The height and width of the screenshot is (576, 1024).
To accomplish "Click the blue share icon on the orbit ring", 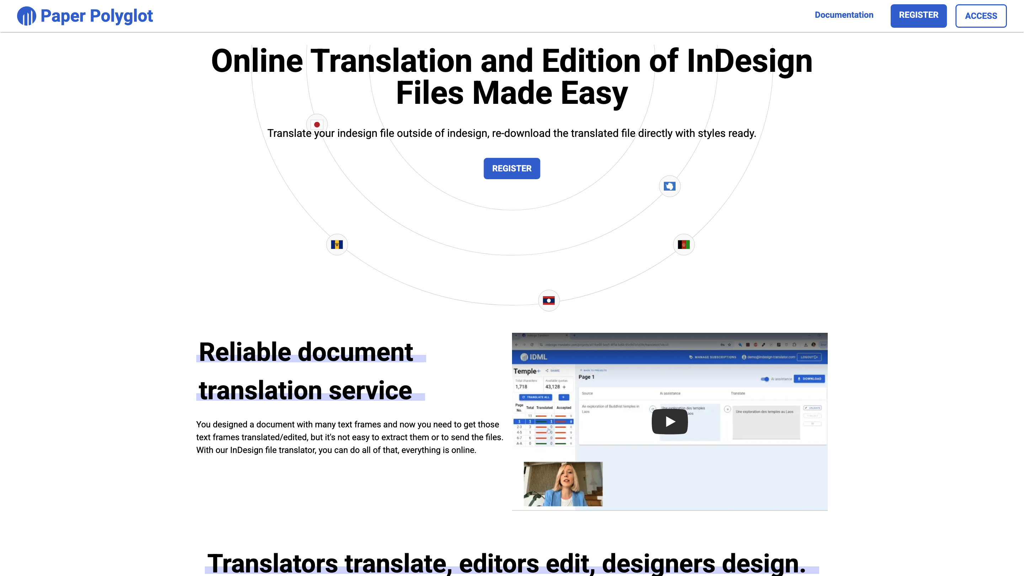I will (670, 186).
